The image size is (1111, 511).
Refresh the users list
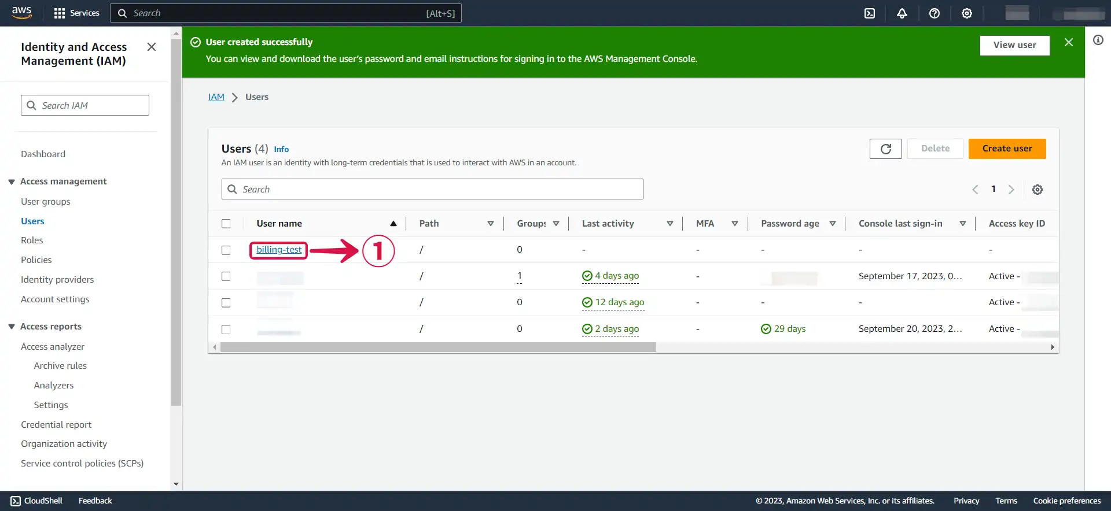885,149
